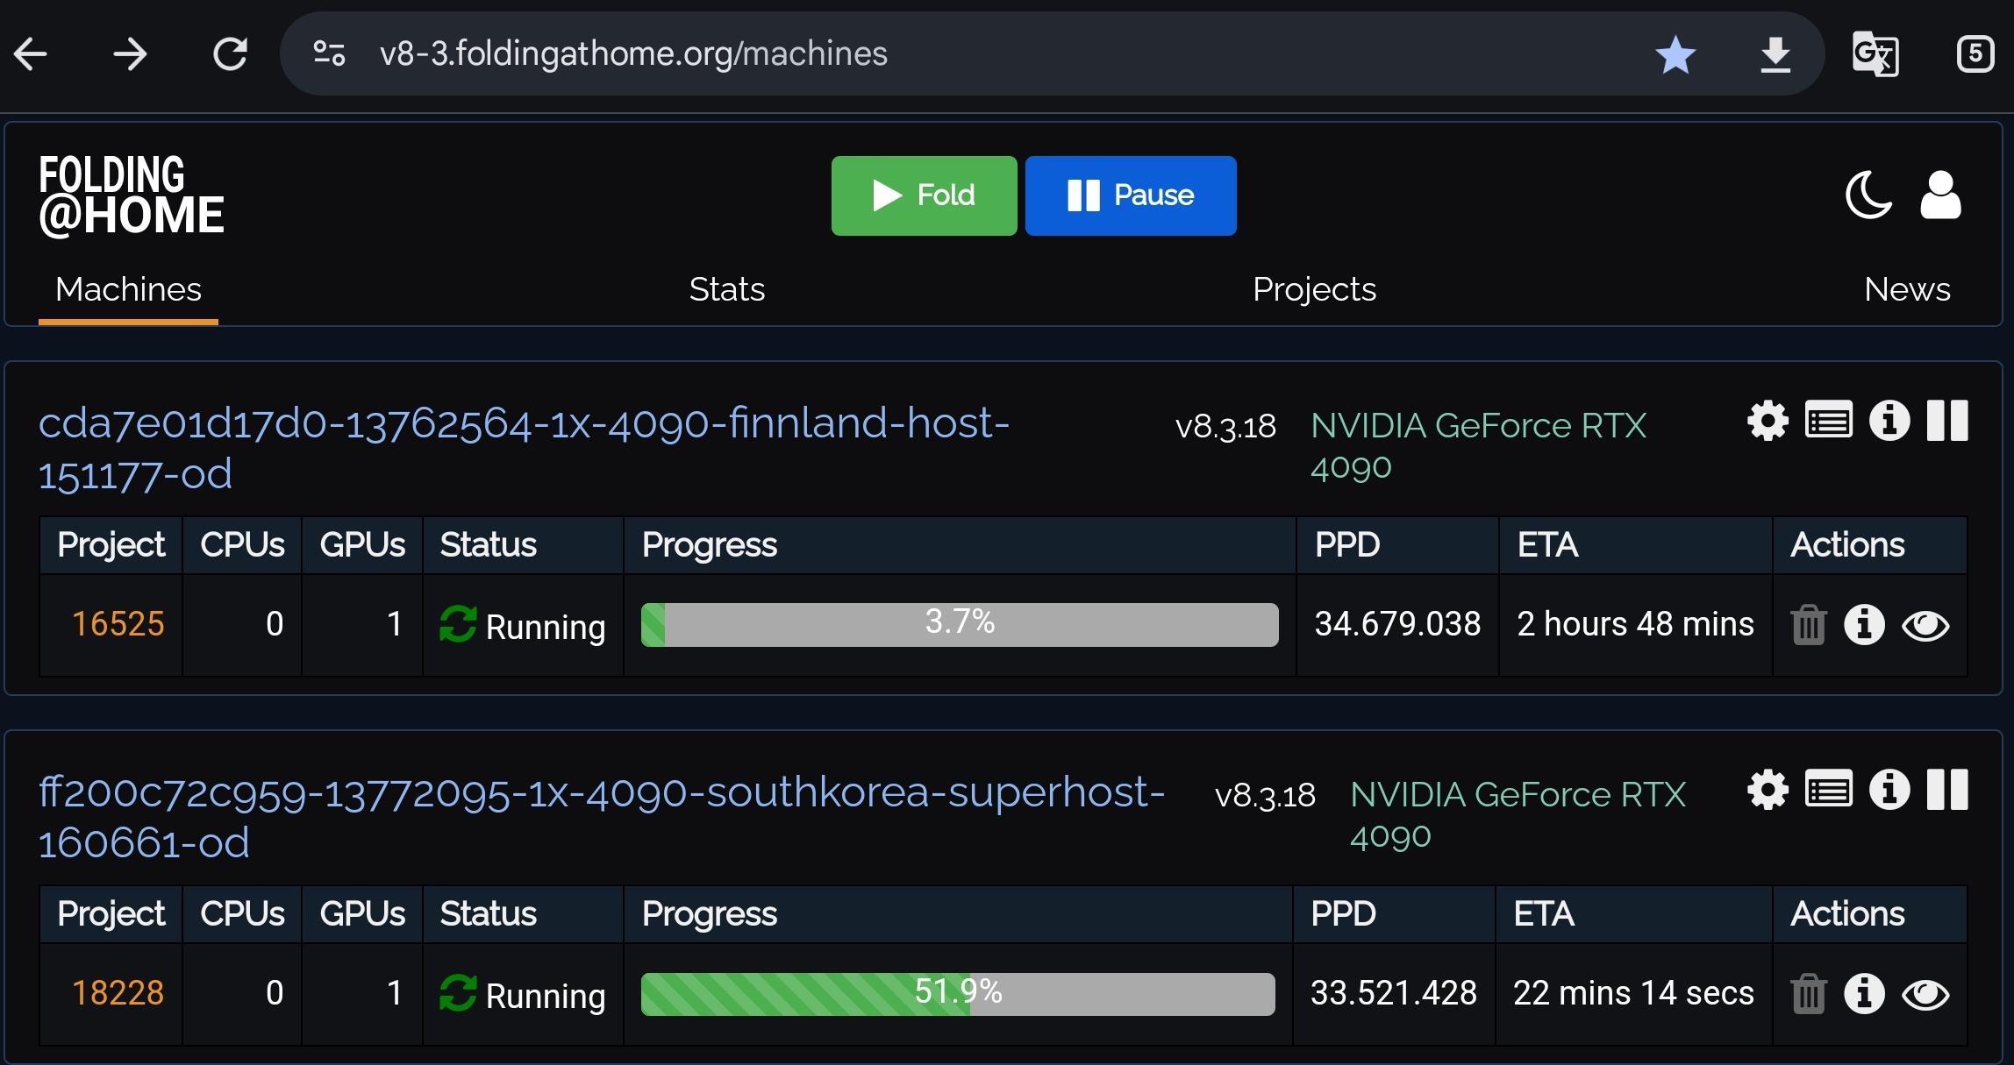Open log viewer for finnland-host machine
2014x1065 pixels.
(1829, 421)
